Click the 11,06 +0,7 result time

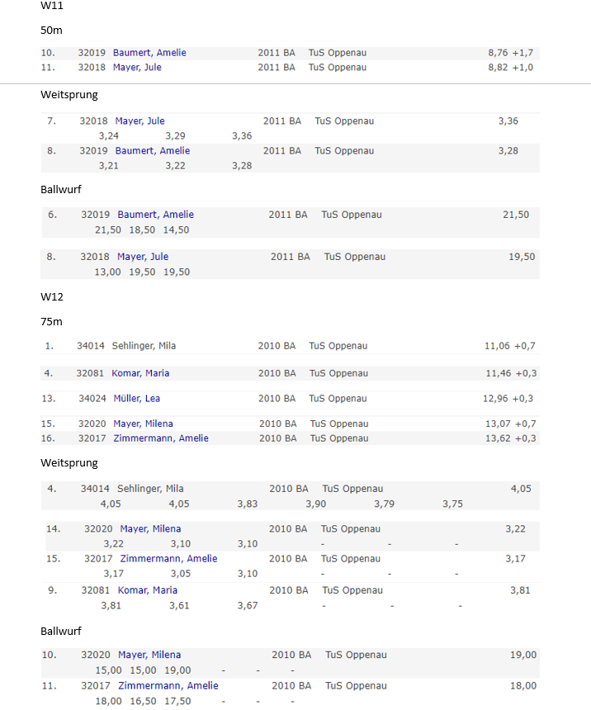tap(510, 346)
